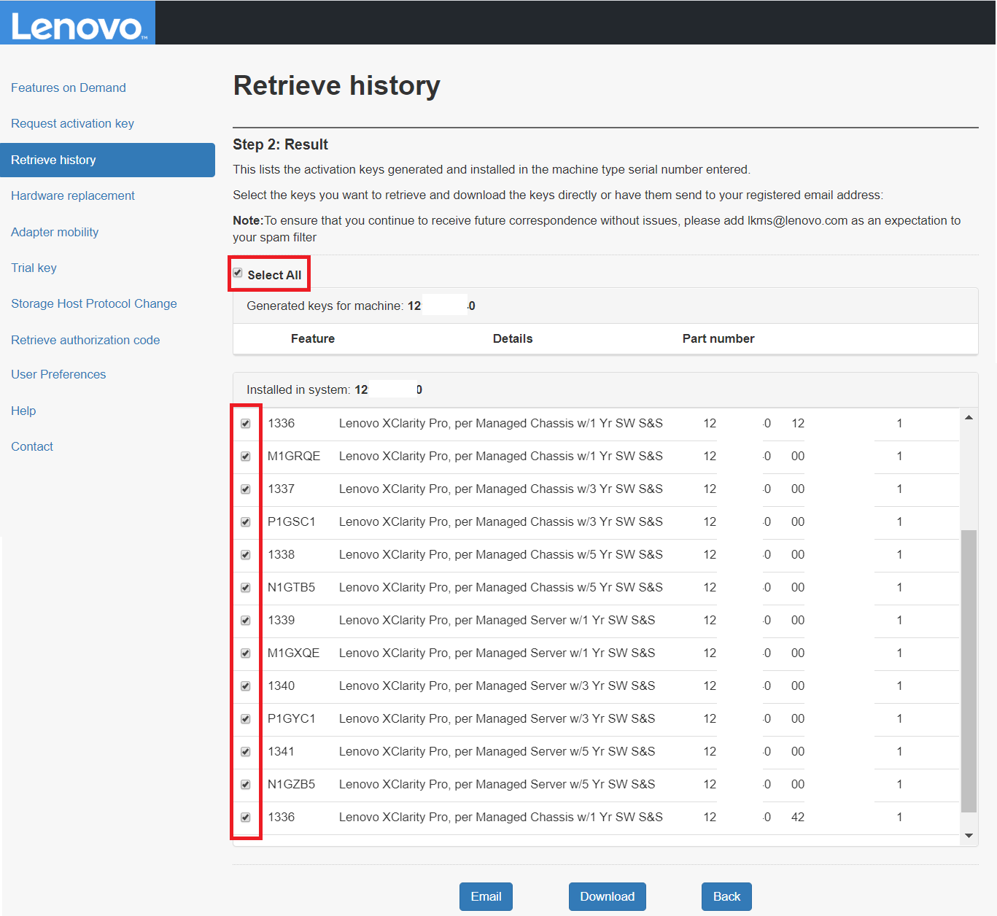The image size is (997, 916).
Task: Select Retrieve history in sidebar
Action: (x=107, y=160)
